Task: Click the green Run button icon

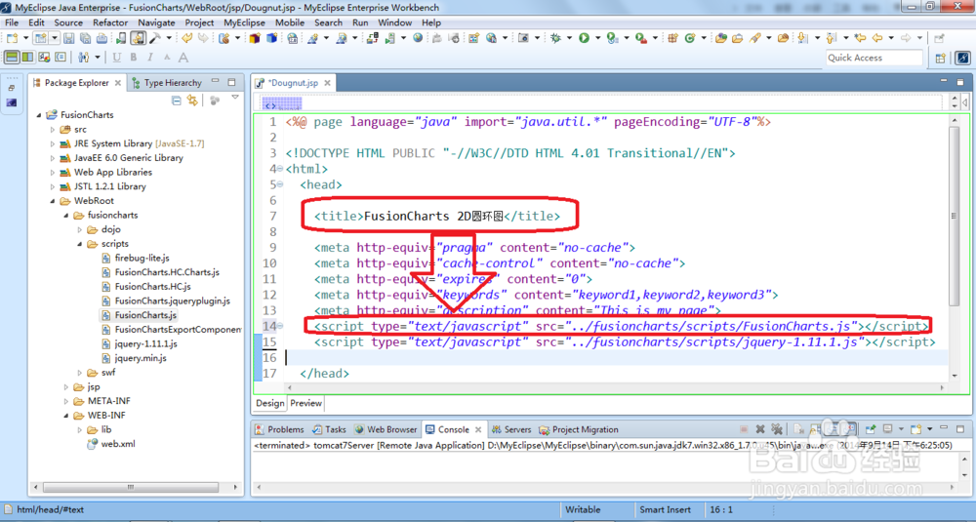Action: (x=584, y=38)
